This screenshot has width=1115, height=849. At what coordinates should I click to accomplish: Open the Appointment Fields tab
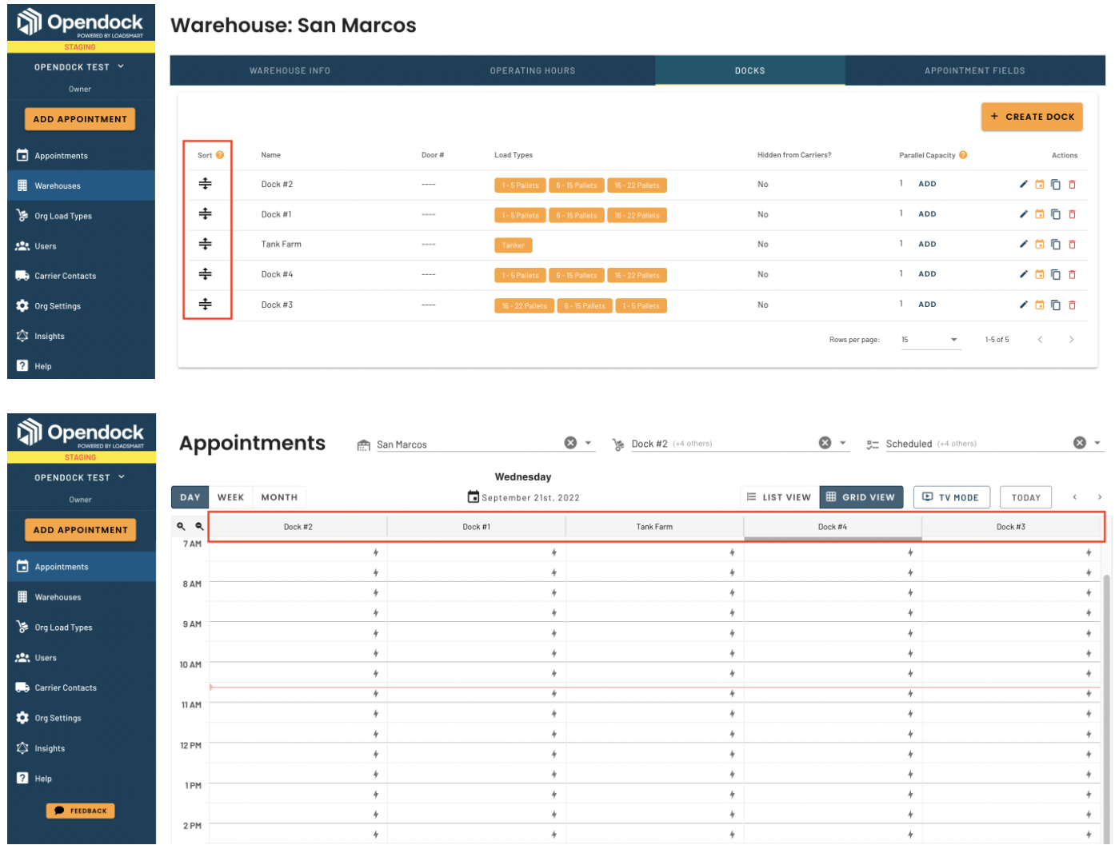coord(974,70)
